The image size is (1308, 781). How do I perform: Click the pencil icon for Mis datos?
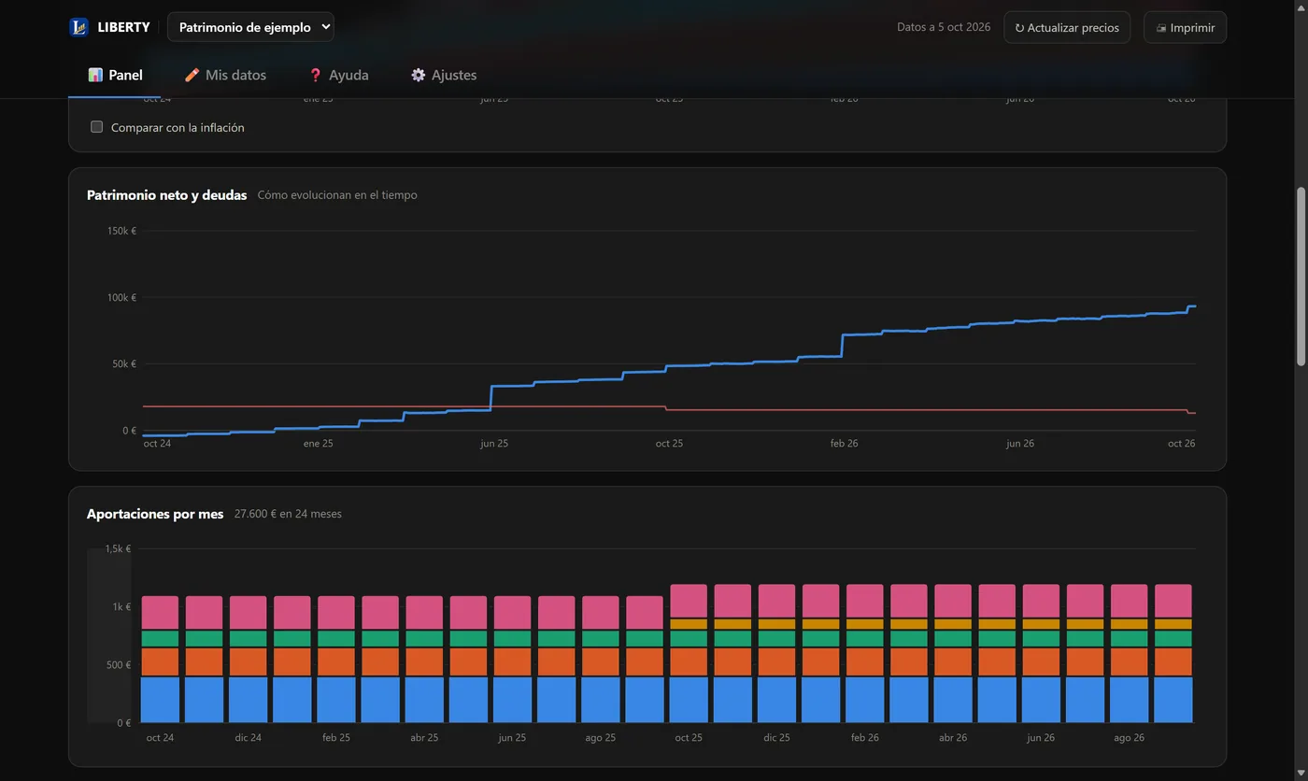point(192,75)
